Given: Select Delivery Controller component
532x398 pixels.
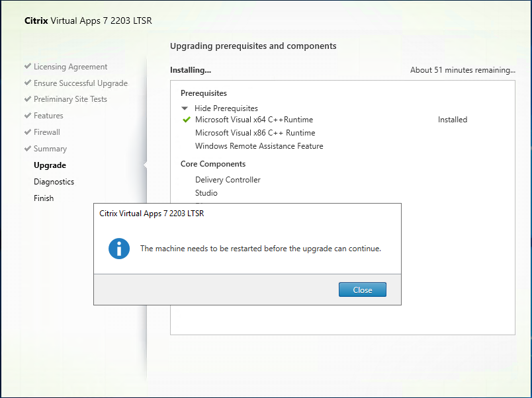Looking at the screenshot, I should pos(228,180).
